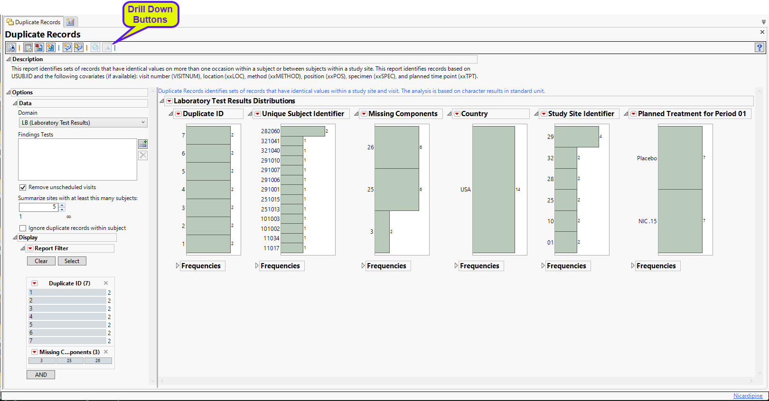Click the toolbar icon with red square on document
The height and width of the screenshot is (401, 769).
39,47
